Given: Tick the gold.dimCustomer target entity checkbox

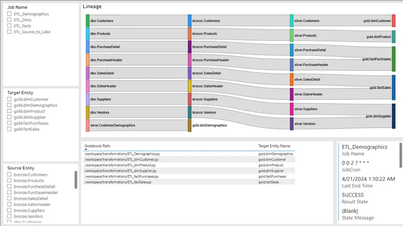Looking at the screenshot, I should (x=9, y=99).
